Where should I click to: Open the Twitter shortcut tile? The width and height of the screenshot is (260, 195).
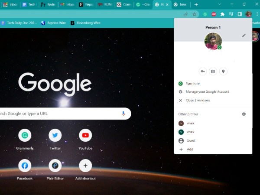(x=55, y=135)
